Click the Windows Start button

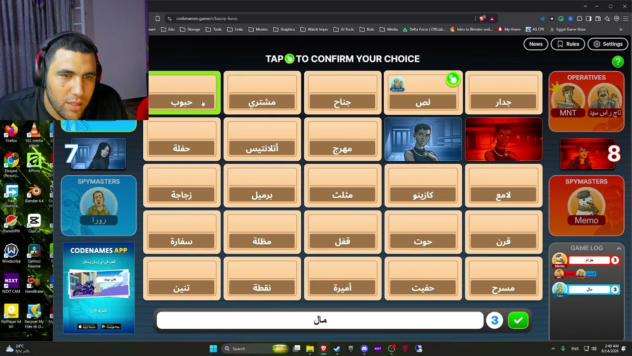point(213,349)
